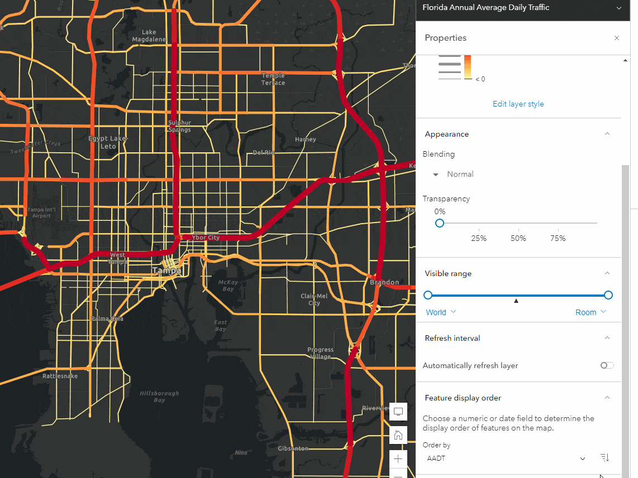Viewport: 638px width, 478px height.
Task: Collapse the Appearance section
Action: point(607,134)
